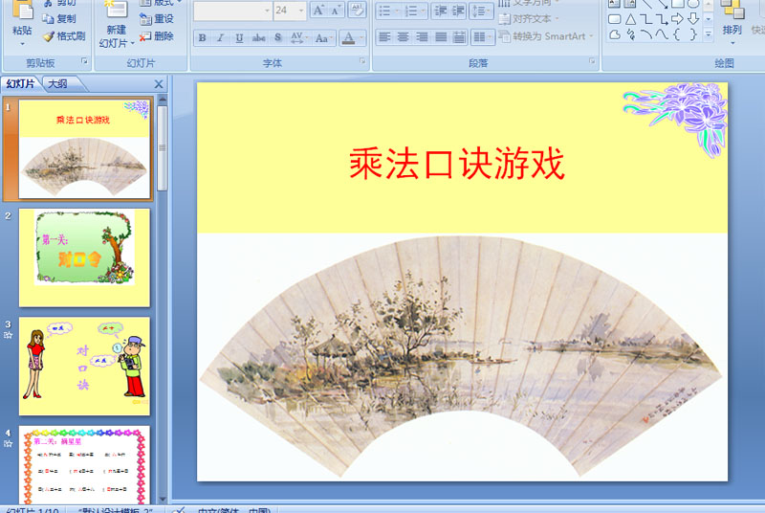Select slide 4 thumbnail 第二关 摘星星
765x513 pixels.
(x=84, y=465)
